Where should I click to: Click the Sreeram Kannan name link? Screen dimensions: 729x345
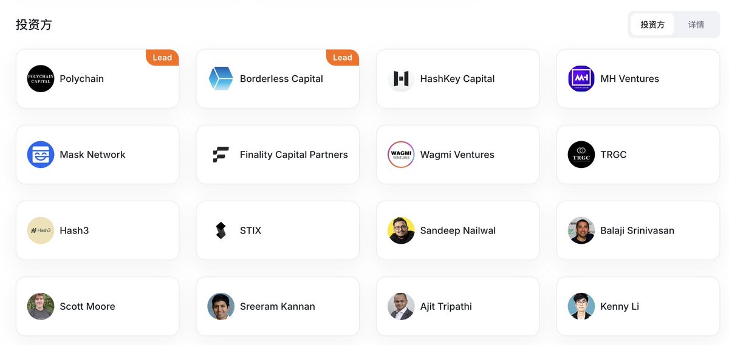pos(278,307)
